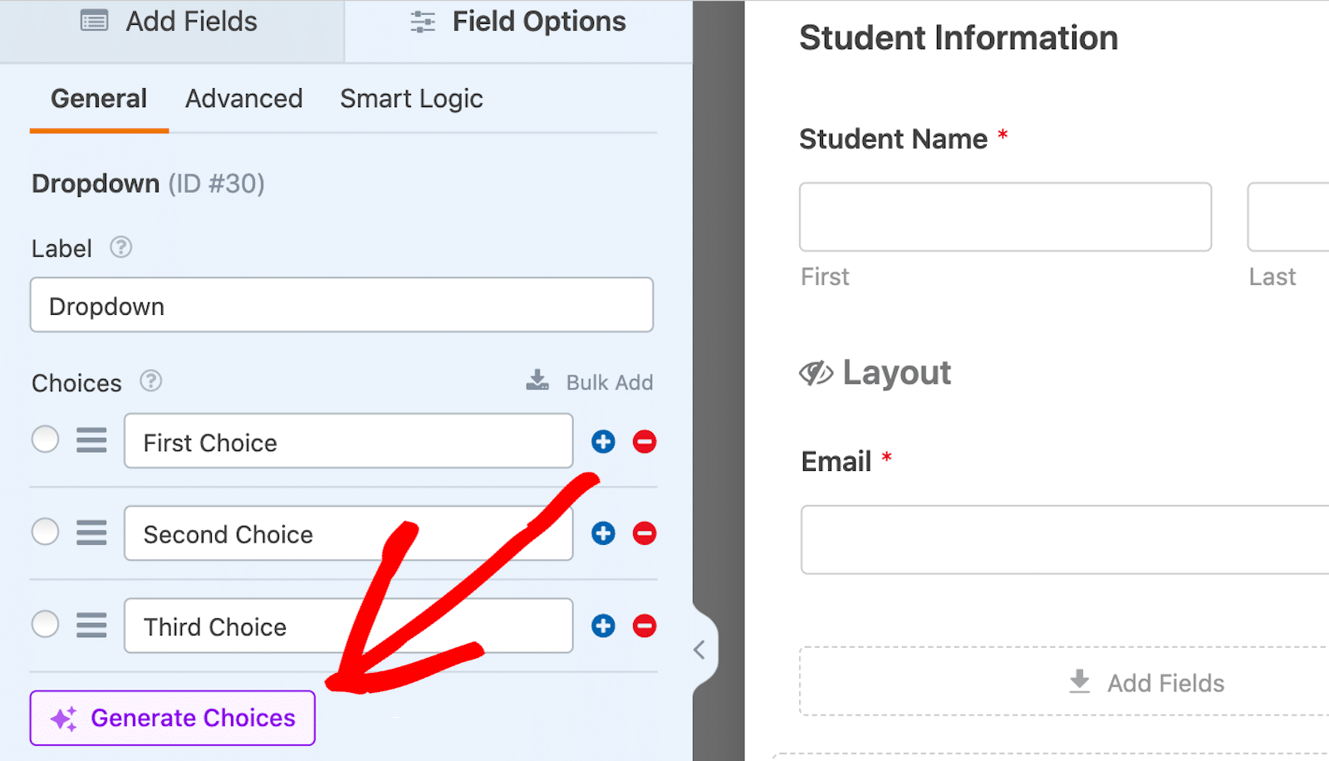Viewport: 1329px width, 761px height.
Task: Open the Smart Logic tab
Action: pos(411,99)
